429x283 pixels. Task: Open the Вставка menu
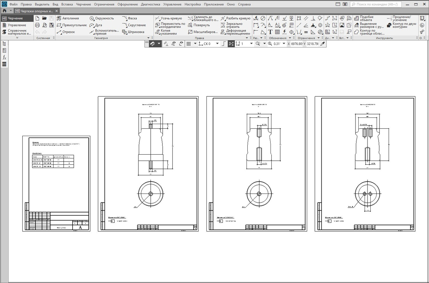[x=67, y=4]
